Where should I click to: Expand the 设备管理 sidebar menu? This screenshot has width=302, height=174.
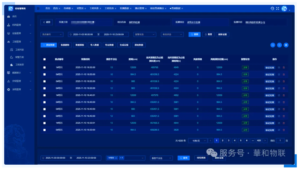click(x=19, y=34)
